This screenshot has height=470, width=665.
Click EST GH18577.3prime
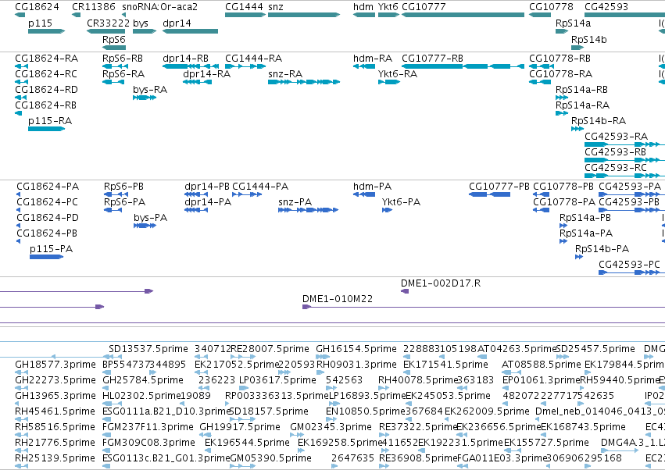(55, 365)
